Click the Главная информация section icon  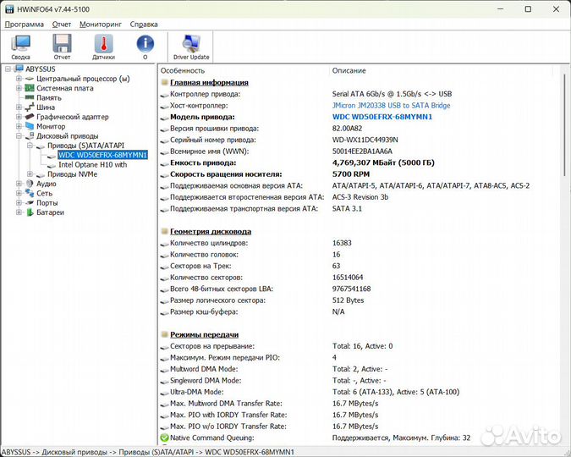[165, 82]
